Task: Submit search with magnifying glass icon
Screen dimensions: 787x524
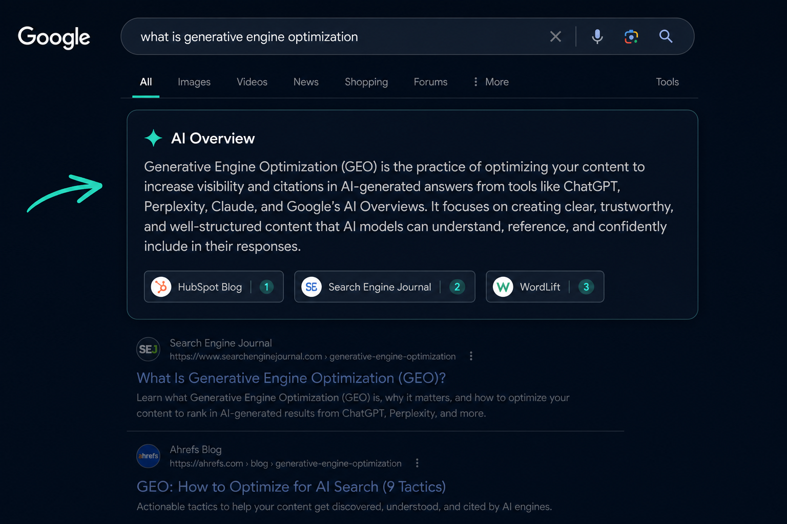Action: [x=666, y=36]
